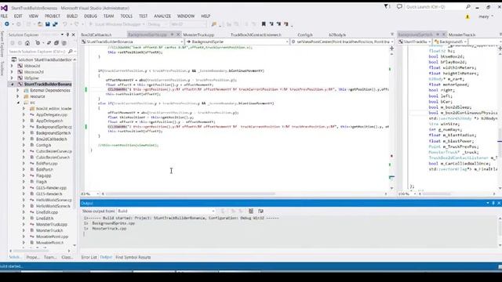
Task: Open the Show output from Build dropdown
Action: click(x=166, y=211)
